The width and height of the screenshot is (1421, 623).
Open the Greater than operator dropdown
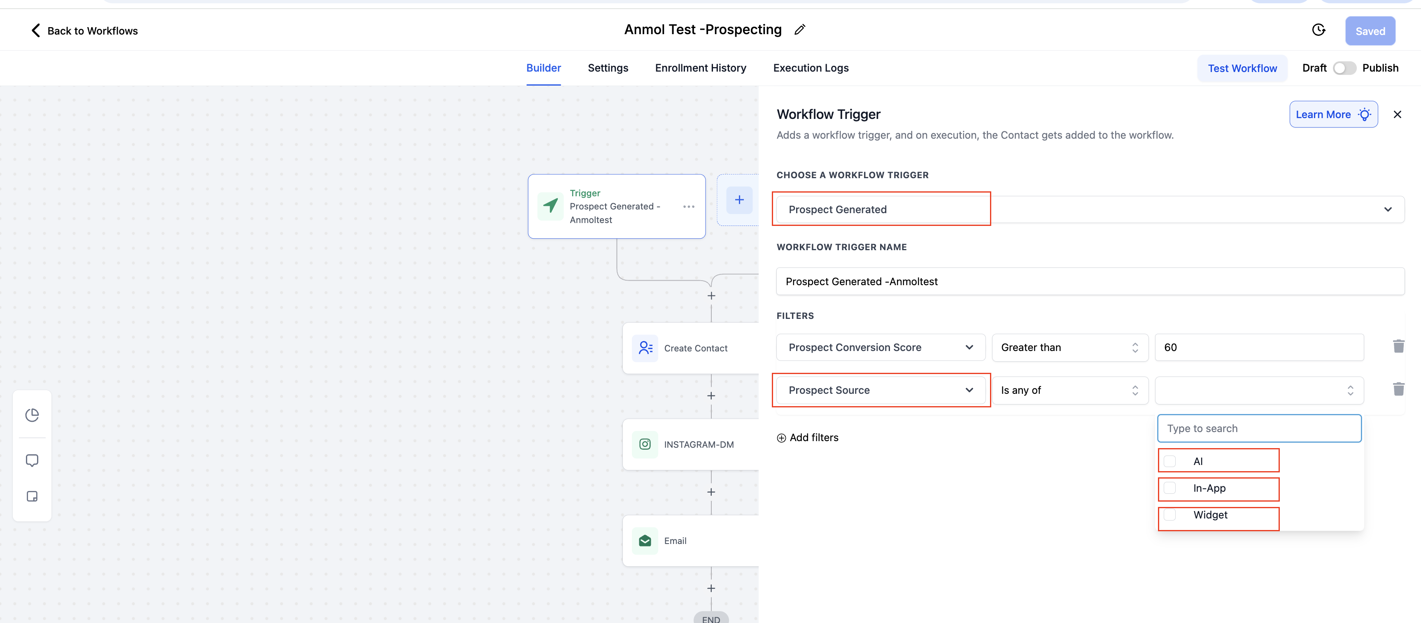click(1069, 347)
